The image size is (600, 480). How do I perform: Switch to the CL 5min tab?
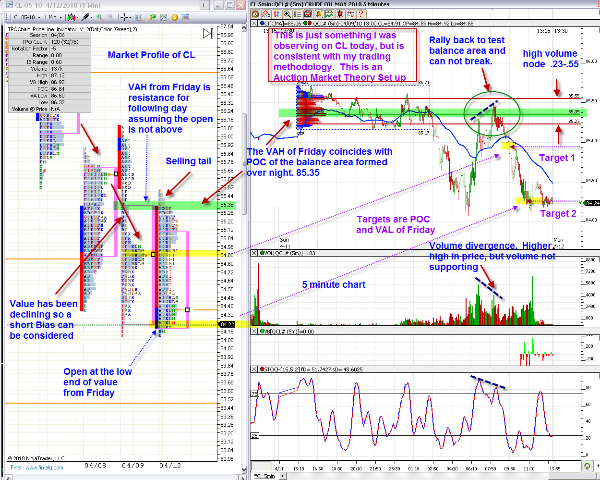pyautogui.click(x=265, y=476)
